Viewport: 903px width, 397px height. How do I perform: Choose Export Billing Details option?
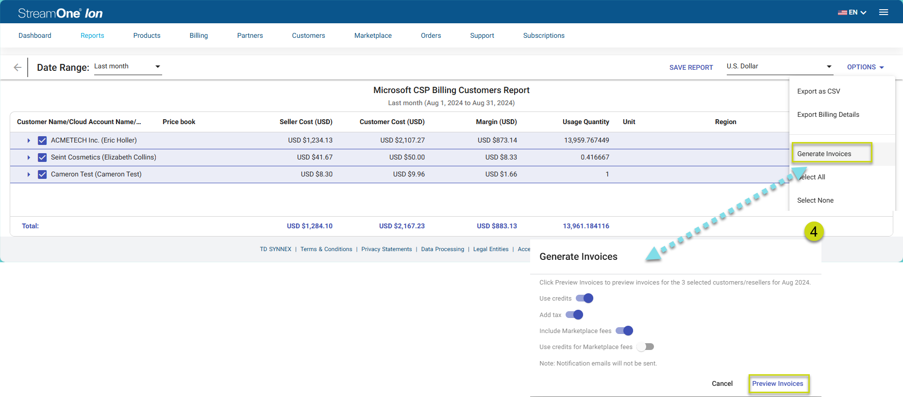click(828, 114)
